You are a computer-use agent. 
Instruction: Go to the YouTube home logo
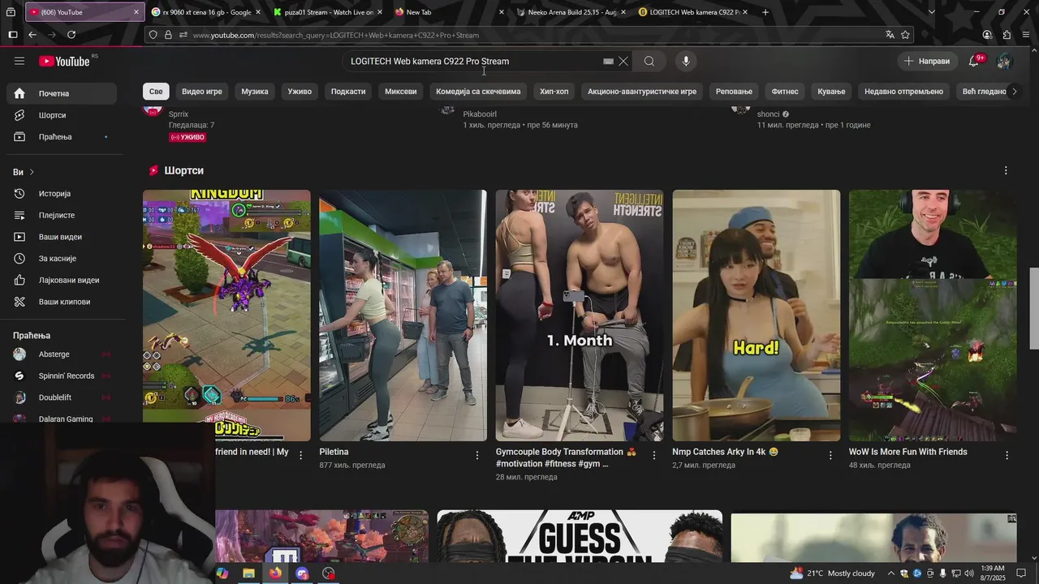point(64,61)
